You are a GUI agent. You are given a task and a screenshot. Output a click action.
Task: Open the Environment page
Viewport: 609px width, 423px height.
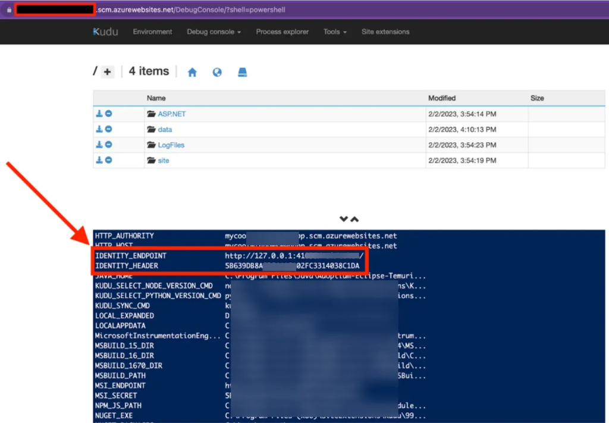pyautogui.click(x=152, y=32)
